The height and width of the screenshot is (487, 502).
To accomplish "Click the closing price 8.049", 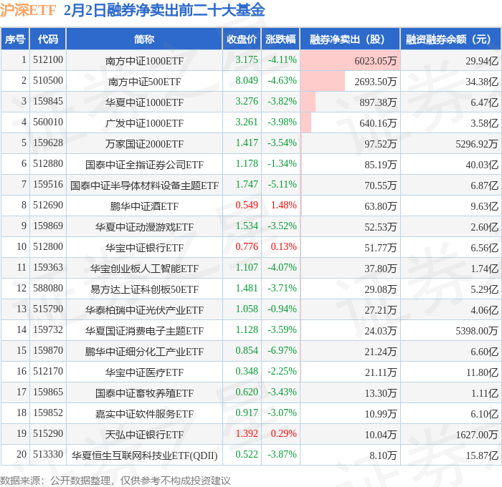I will click(247, 81).
